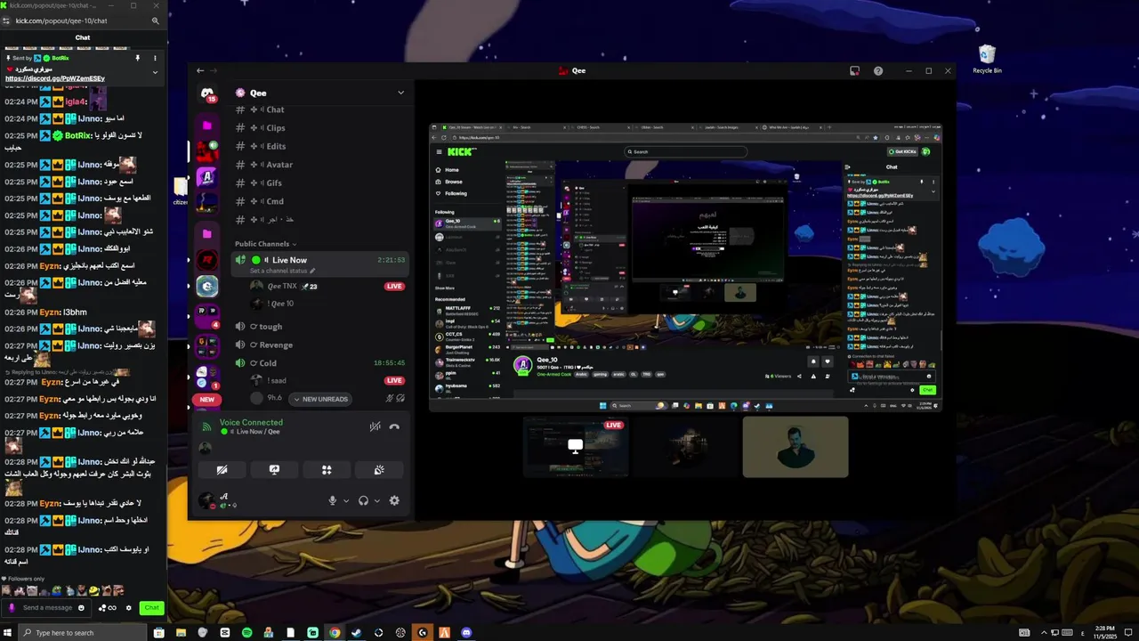Open site settings icon in Kick popout

(7, 20)
